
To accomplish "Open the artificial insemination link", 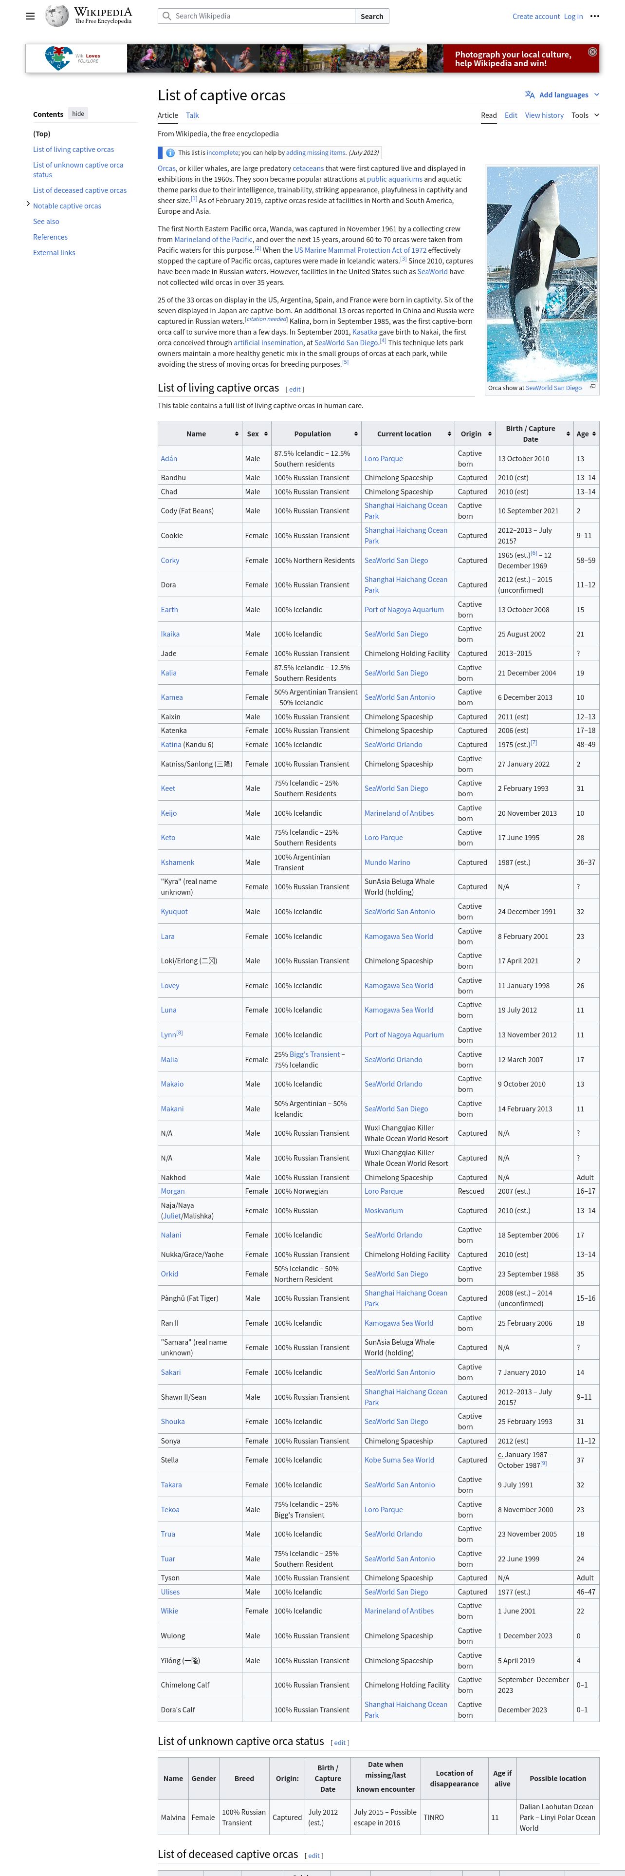I will tap(269, 342).
